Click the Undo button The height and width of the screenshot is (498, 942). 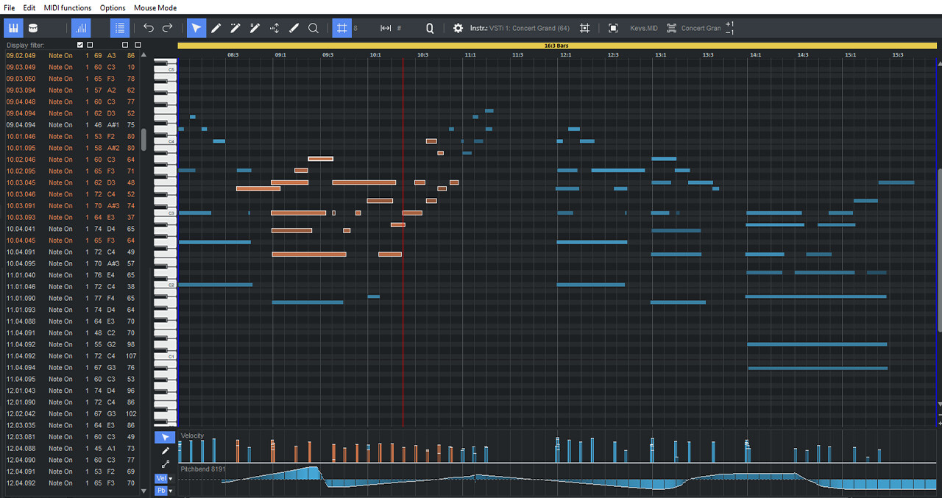click(149, 28)
